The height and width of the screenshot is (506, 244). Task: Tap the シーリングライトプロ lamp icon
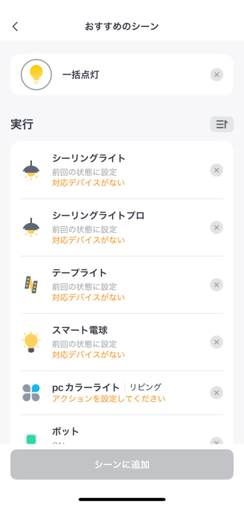coord(31,227)
